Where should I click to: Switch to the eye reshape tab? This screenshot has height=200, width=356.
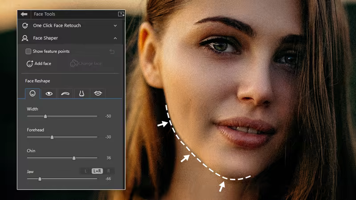pyautogui.click(x=49, y=93)
